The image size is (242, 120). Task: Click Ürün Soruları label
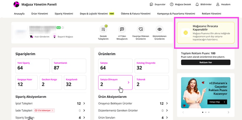point(107,118)
